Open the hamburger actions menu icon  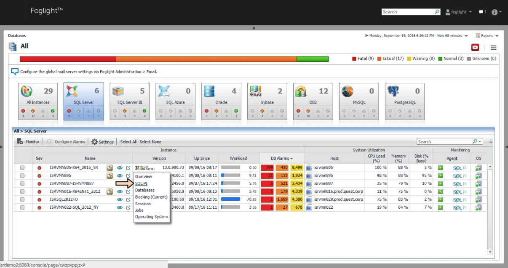pyautogui.click(x=493, y=48)
